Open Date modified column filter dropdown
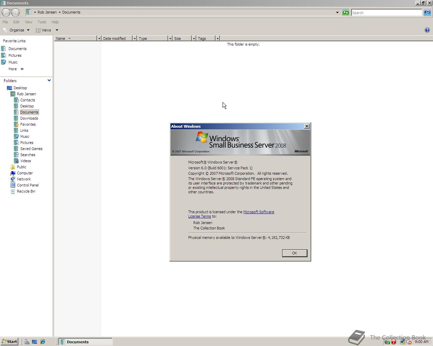 tap(134, 39)
